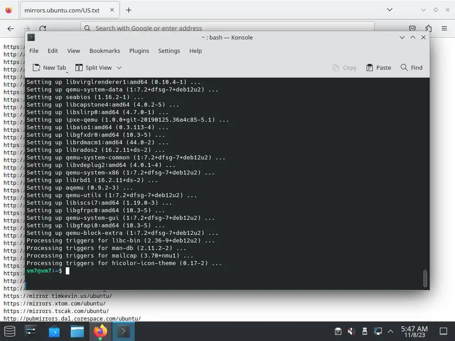Maximize the Konsole window

pyautogui.click(x=413, y=37)
